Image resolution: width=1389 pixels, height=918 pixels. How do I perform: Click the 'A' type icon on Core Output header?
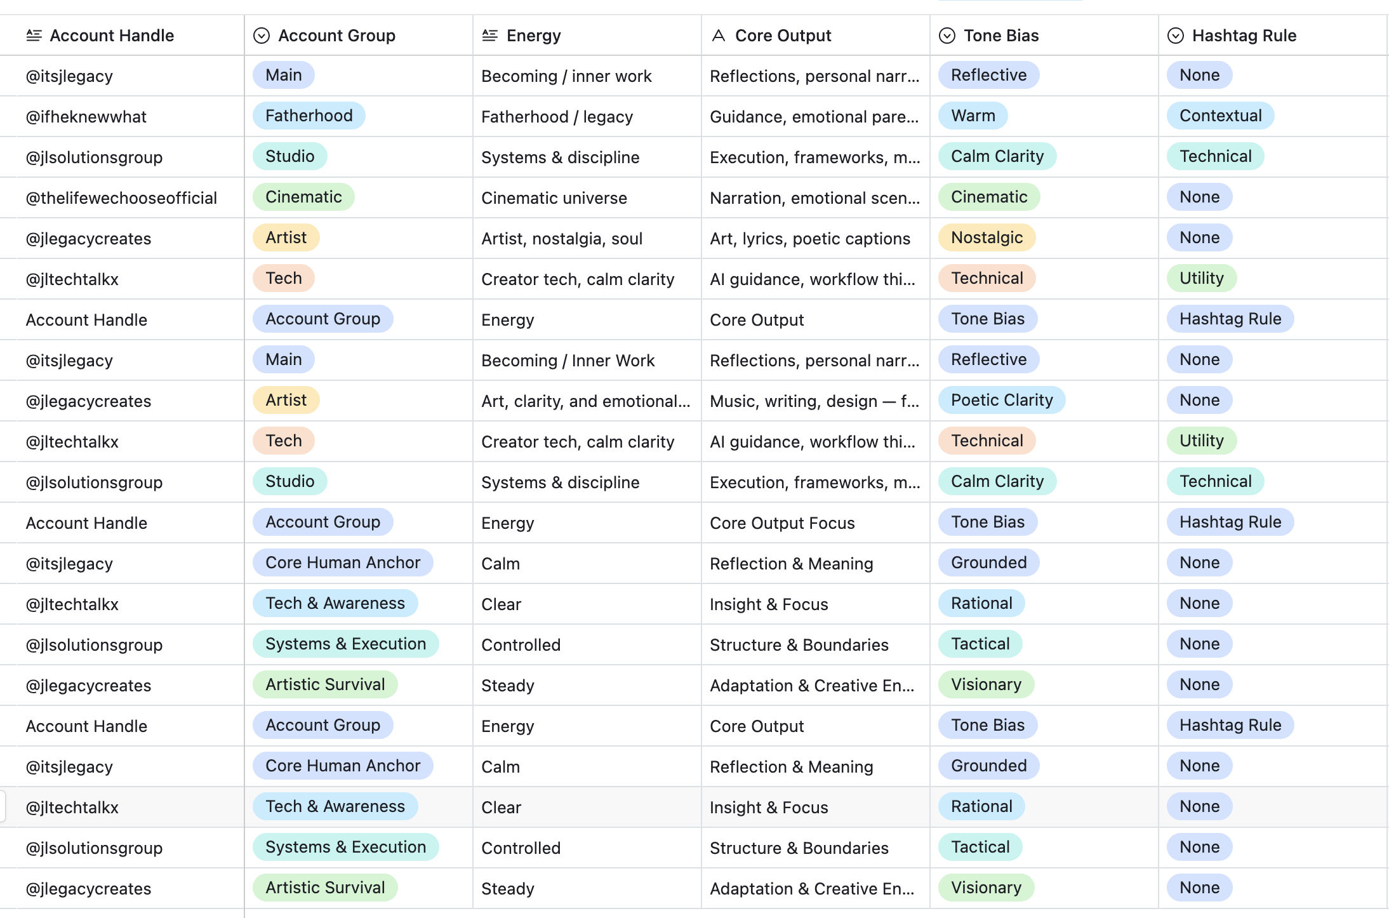click(x=718, y=35)
